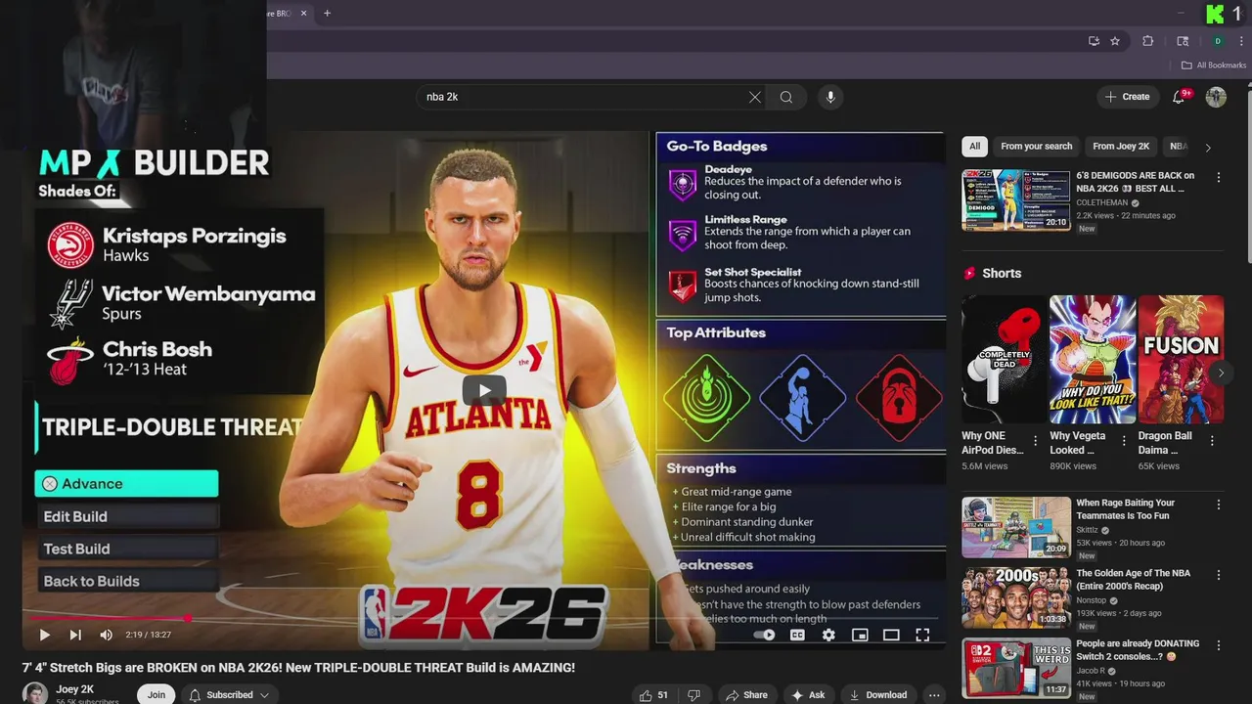Select the 'From your search' chip
This screenshot has height=704, width=1252.
[x=1037, y=147]
